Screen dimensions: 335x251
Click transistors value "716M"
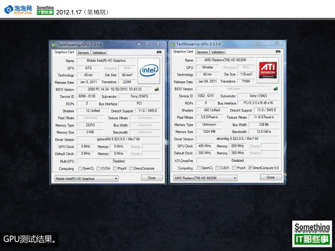(246, 81)
